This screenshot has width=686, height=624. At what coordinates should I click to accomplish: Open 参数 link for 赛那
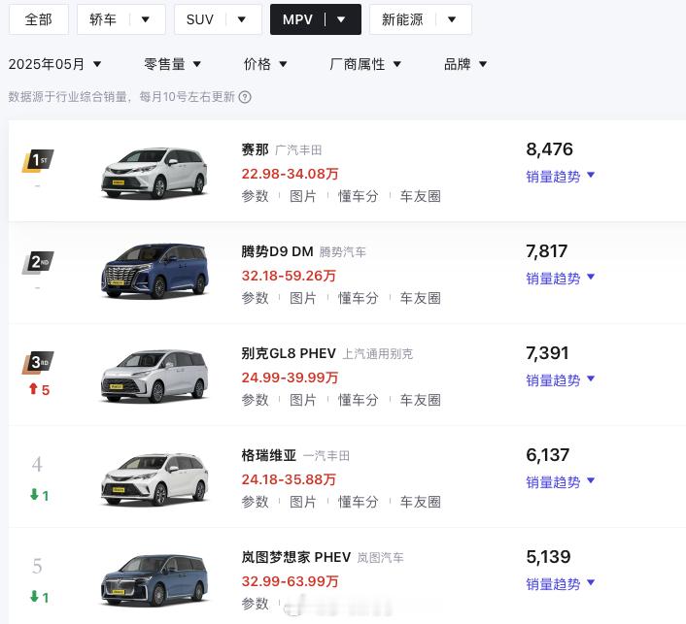255,196
